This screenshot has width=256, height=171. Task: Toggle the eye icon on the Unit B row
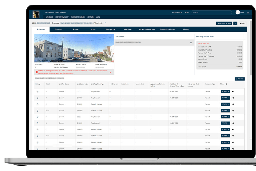[233, 98]
